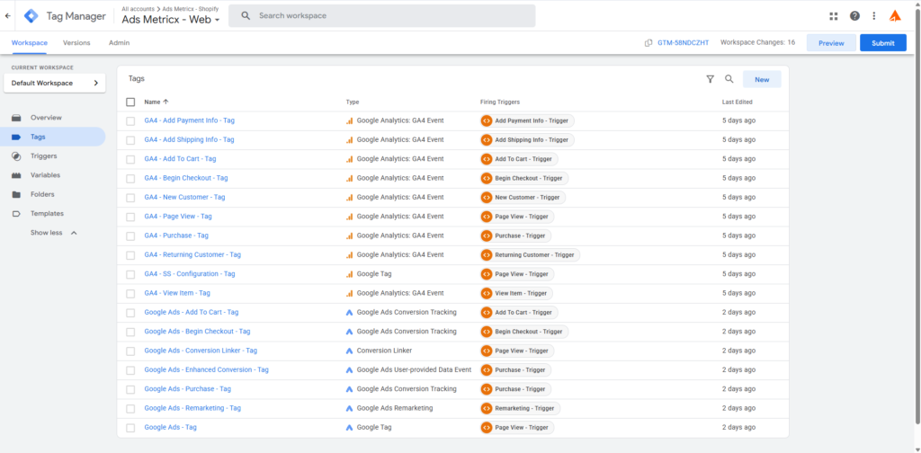Open the help question mark icon

[x=854, y=16]
